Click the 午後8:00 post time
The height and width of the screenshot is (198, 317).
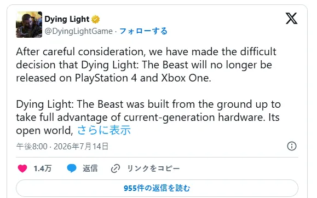32,147
